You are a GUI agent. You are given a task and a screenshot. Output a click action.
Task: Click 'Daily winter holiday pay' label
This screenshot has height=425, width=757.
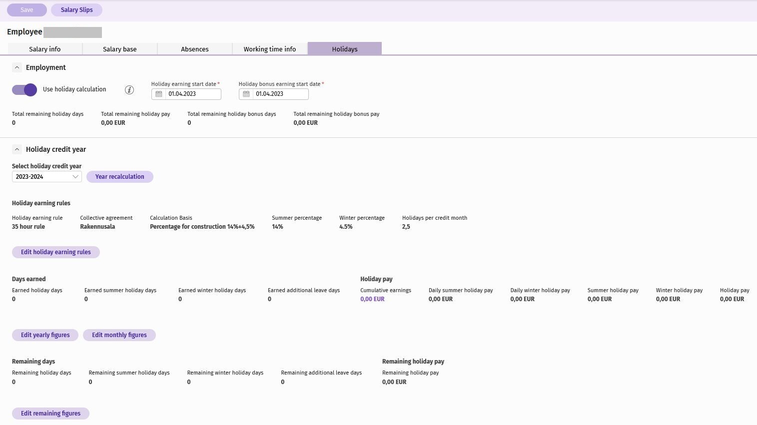[540, 290]
